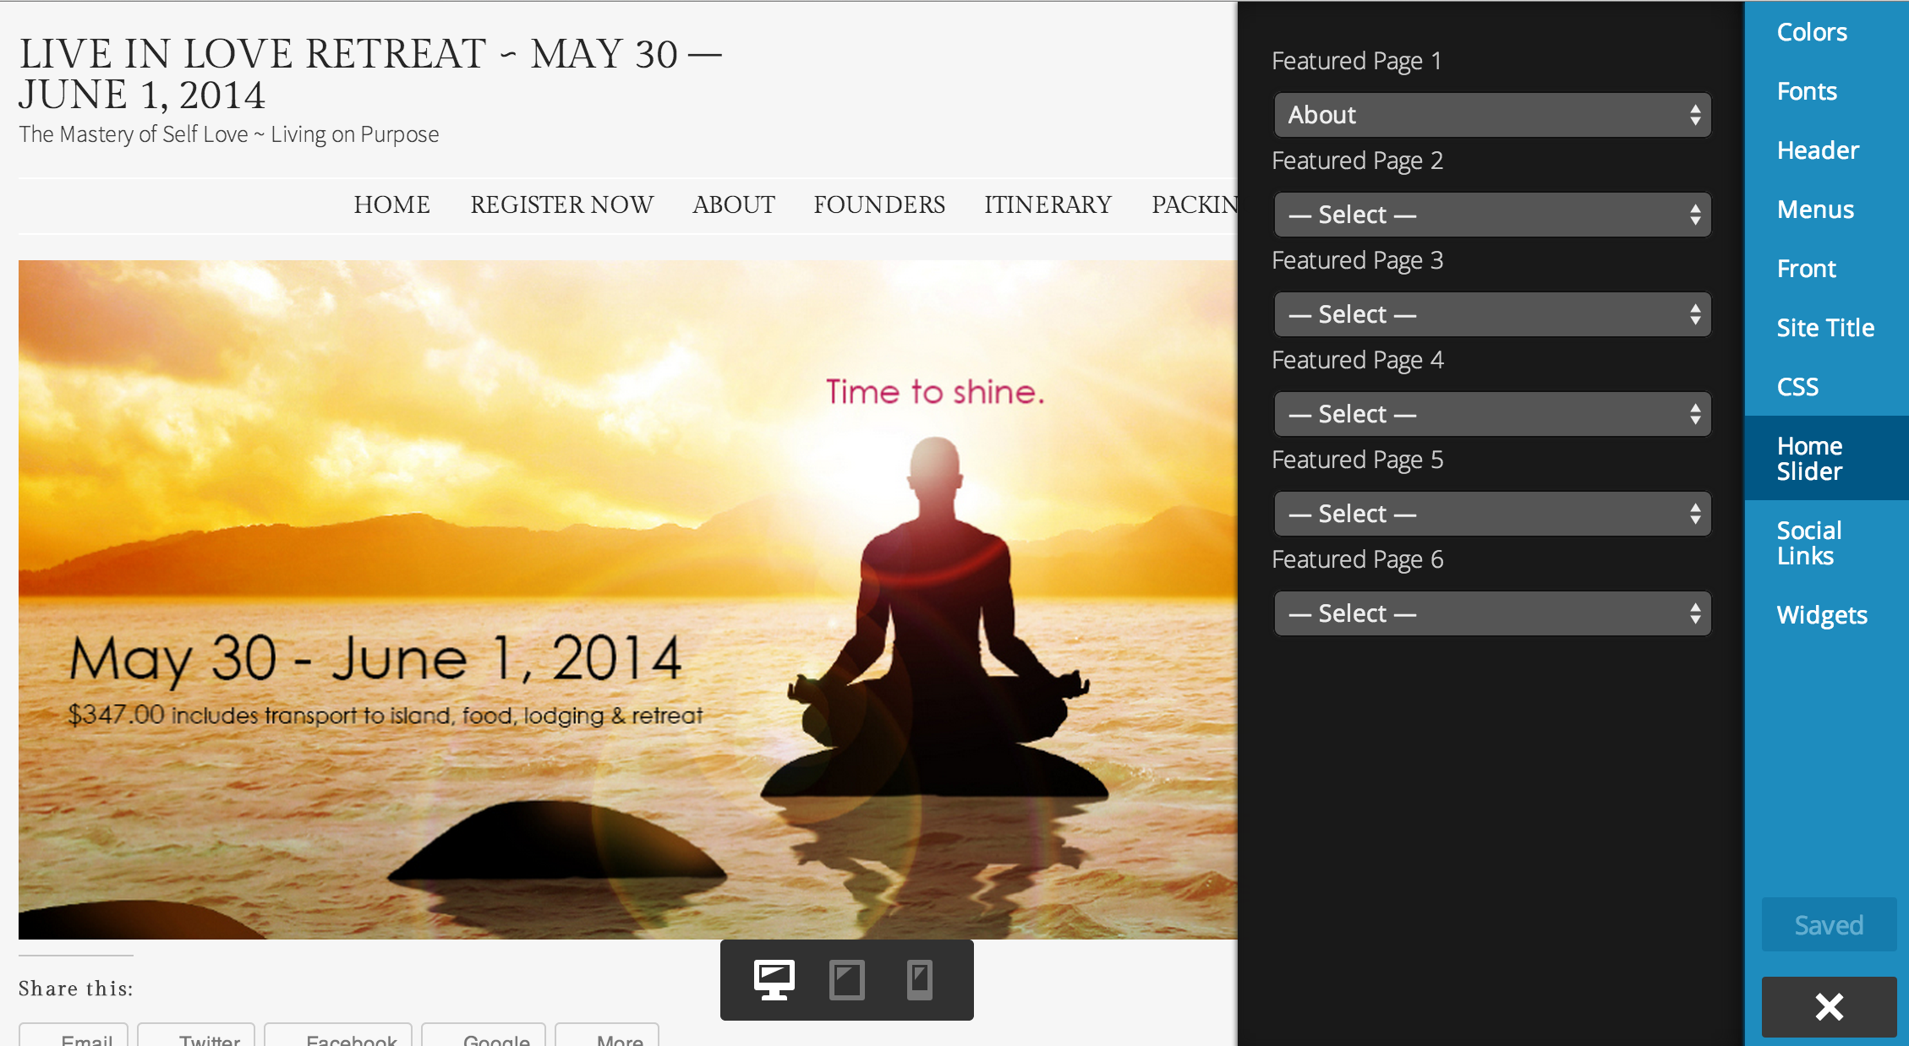Open the Header customizer section

1818,150
